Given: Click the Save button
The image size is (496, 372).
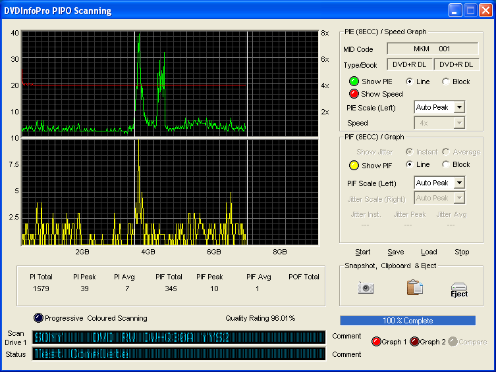Looking at the screenshot, I should coord(396,252).
